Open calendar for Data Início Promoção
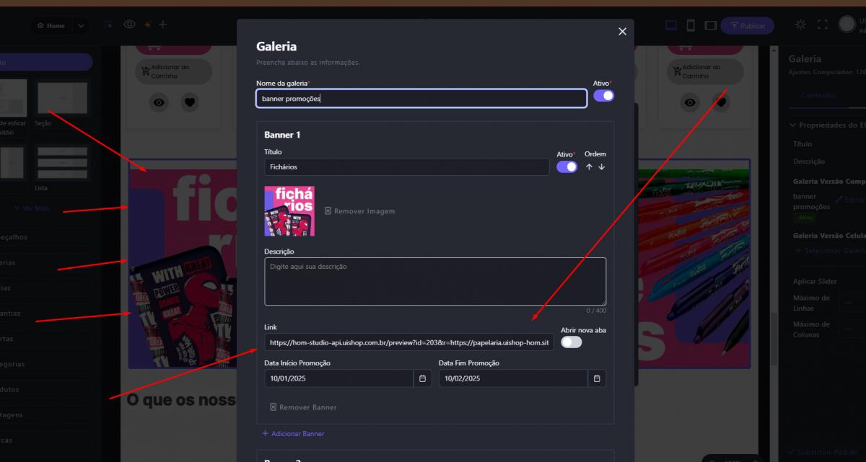The width and height of the screenshot is (866, 462). coord(423,378)
